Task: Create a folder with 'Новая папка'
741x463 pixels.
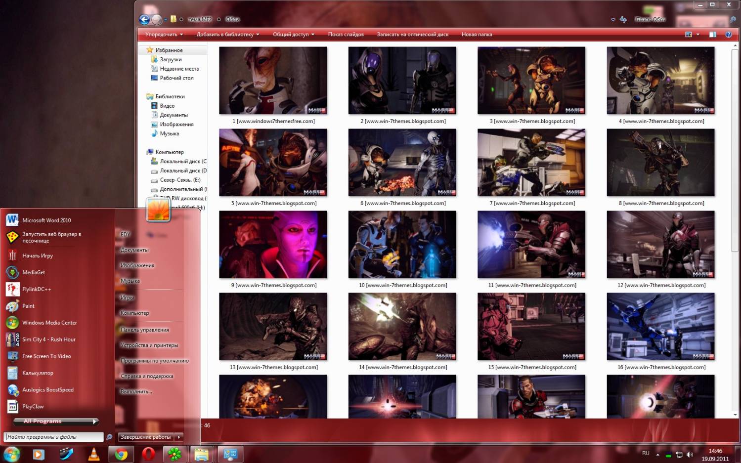Action: point(477,34)
